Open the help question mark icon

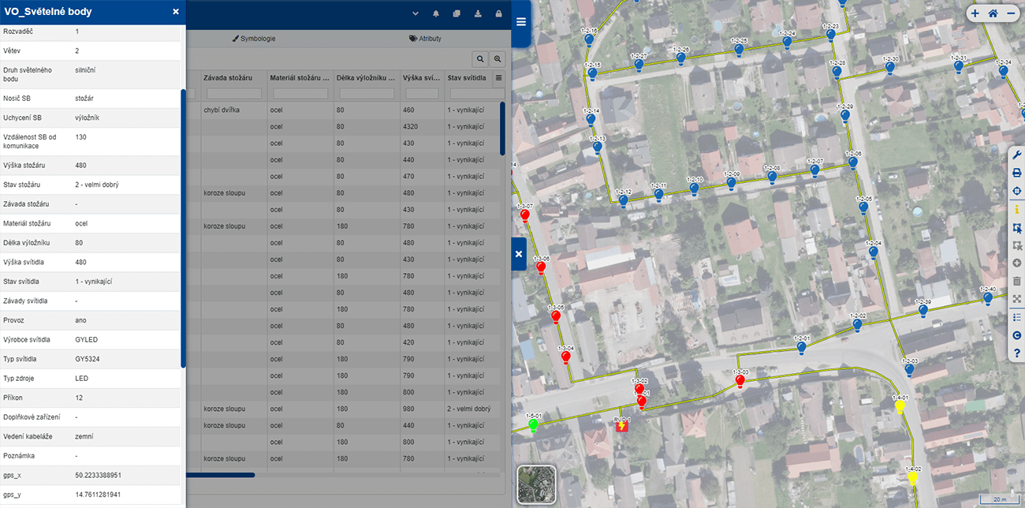(1017, 353)
